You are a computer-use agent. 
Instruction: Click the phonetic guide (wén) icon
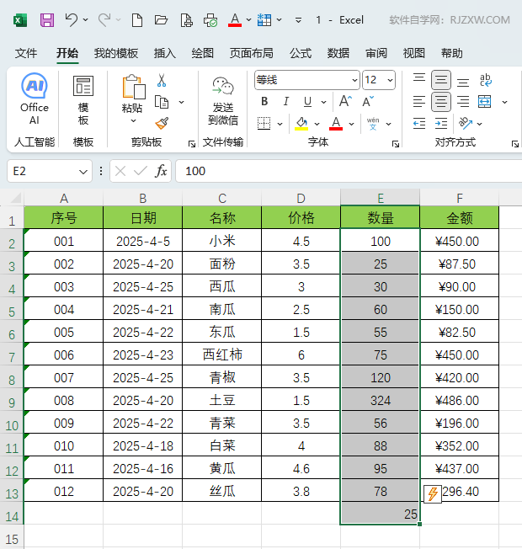(x=373, y=124)
